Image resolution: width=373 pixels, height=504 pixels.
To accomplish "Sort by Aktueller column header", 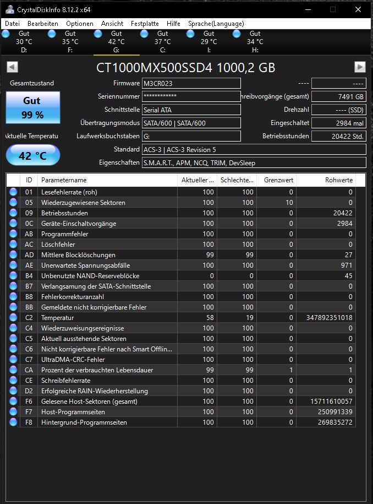I will 197,180.
